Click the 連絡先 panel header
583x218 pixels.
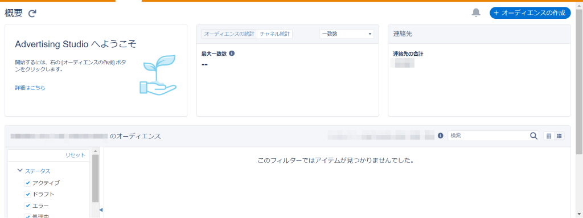click(479, 34)
